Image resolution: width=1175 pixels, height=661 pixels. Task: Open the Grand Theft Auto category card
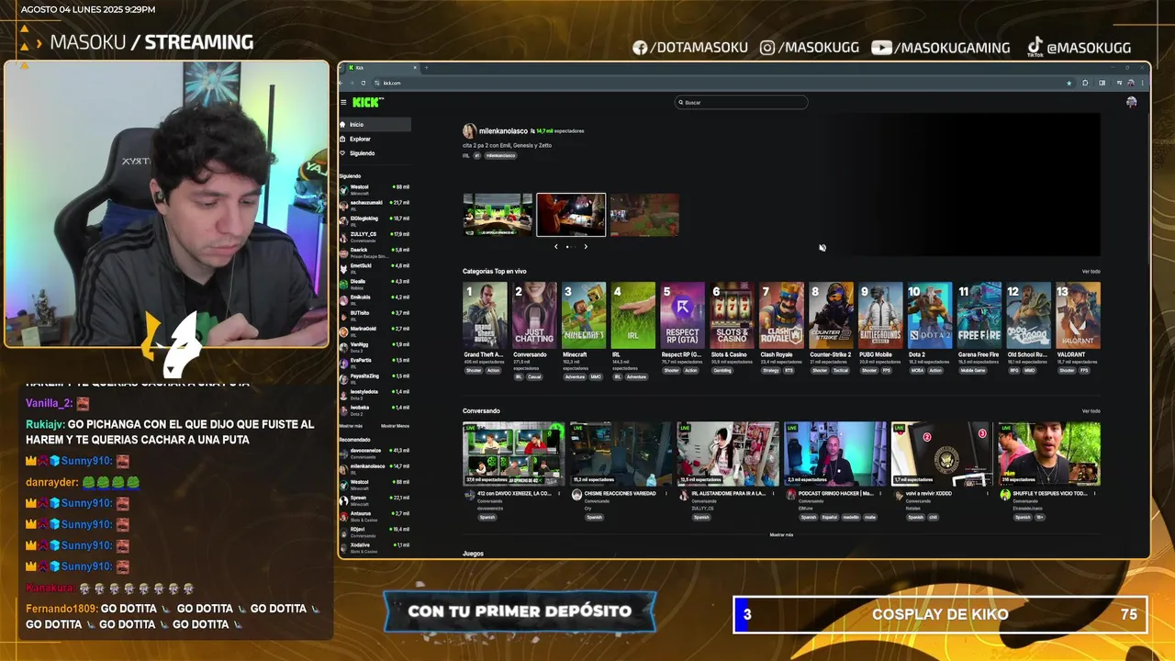485,316
